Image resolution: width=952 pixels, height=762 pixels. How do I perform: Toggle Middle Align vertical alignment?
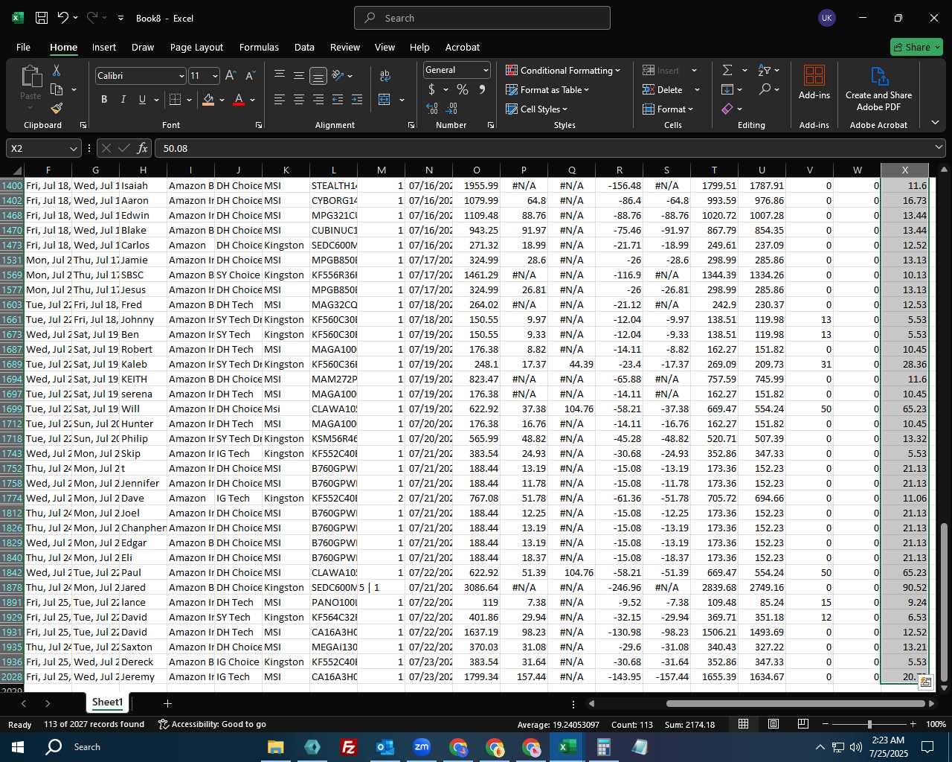299,75
